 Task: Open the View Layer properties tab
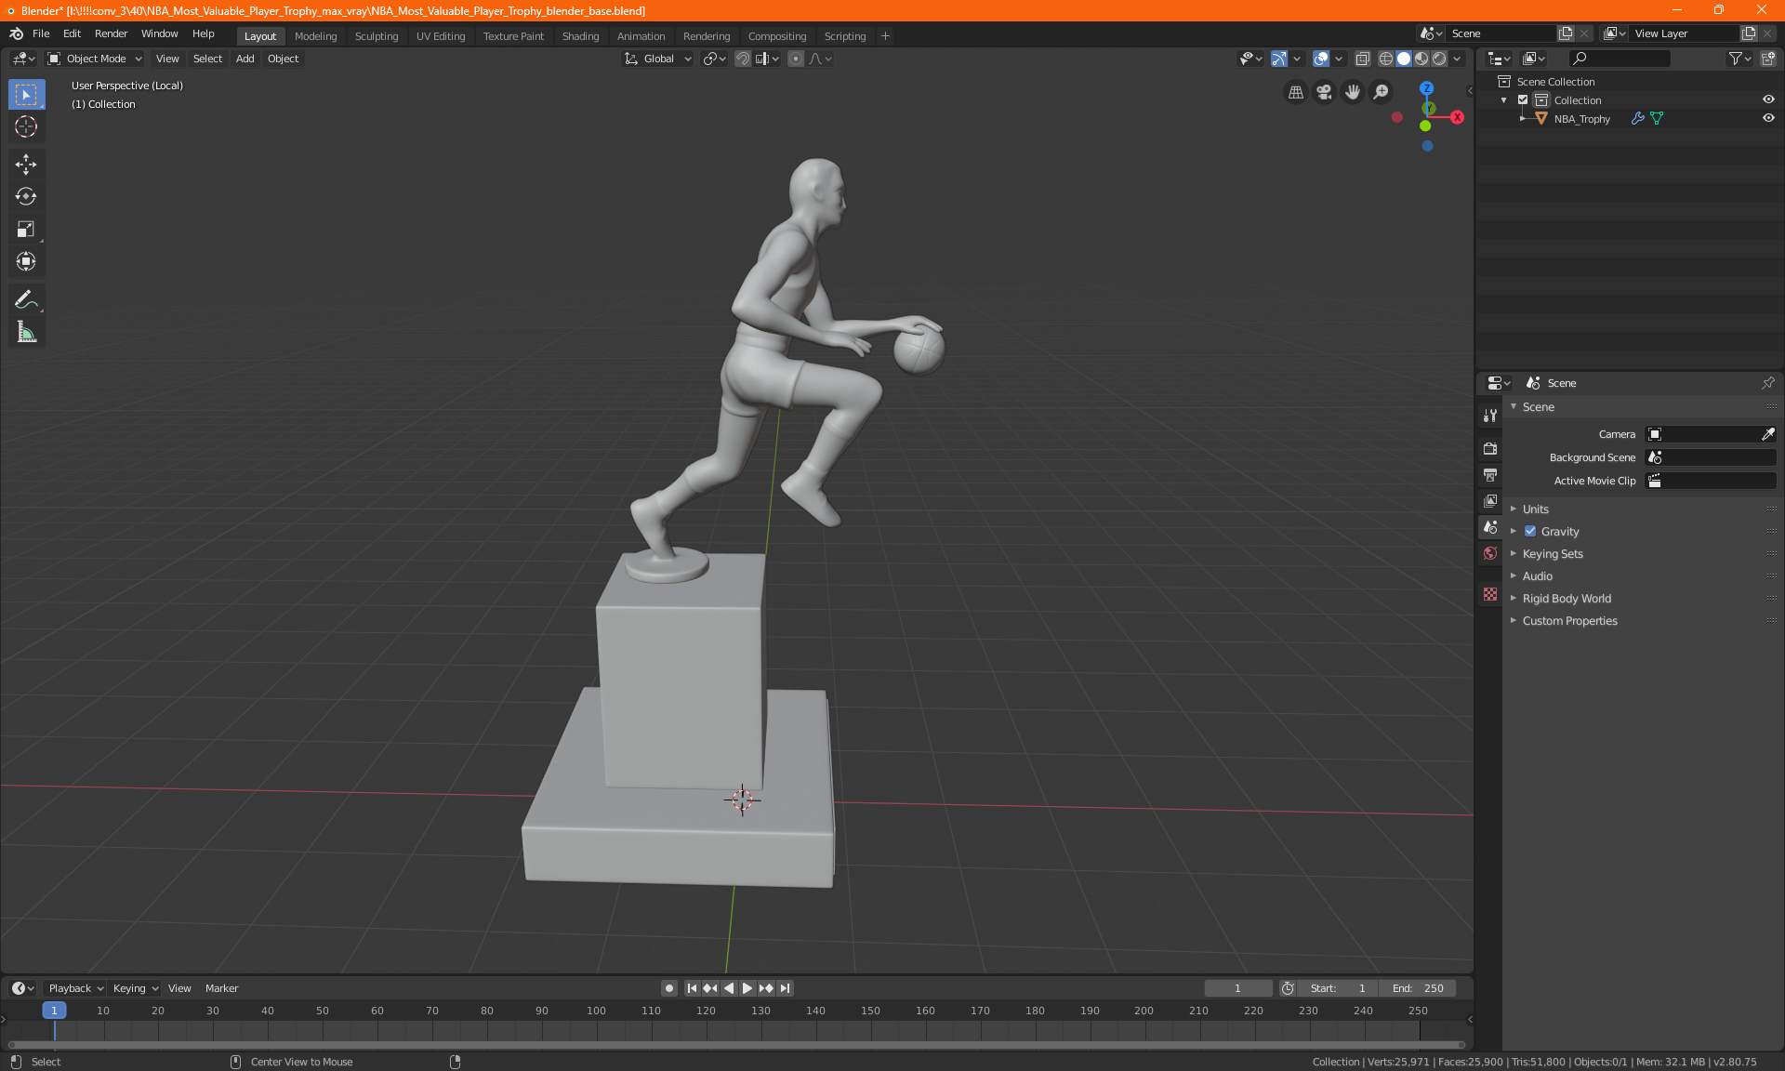point(1490,500)
